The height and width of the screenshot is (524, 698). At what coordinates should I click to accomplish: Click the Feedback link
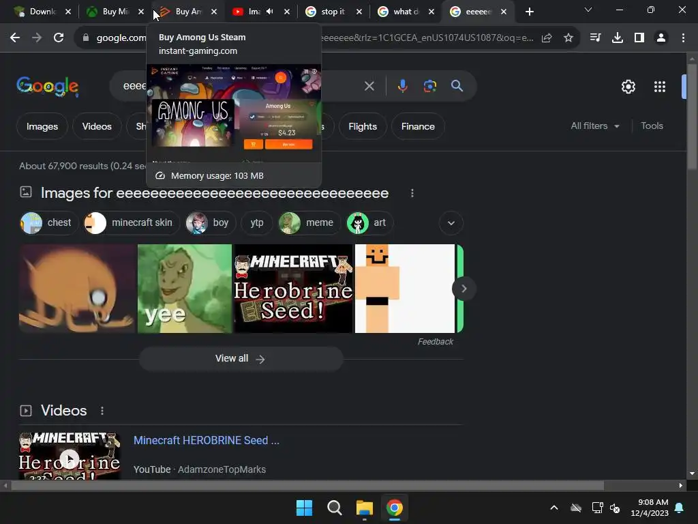pos(435,342)
